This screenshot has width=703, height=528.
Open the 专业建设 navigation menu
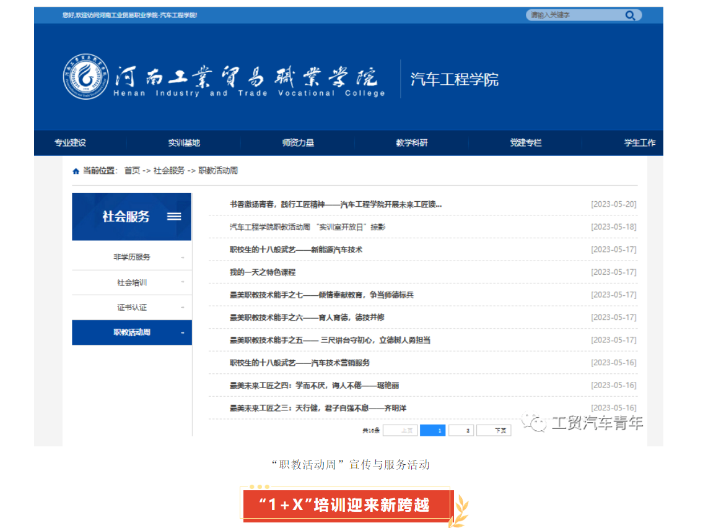[x=70, y=143]
